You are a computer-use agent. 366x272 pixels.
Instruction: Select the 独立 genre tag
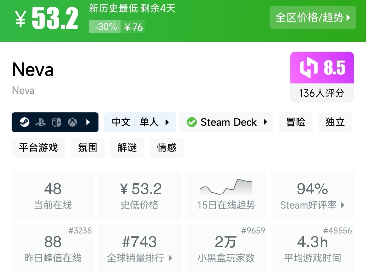pyautogui.click(x=335, y=122)
